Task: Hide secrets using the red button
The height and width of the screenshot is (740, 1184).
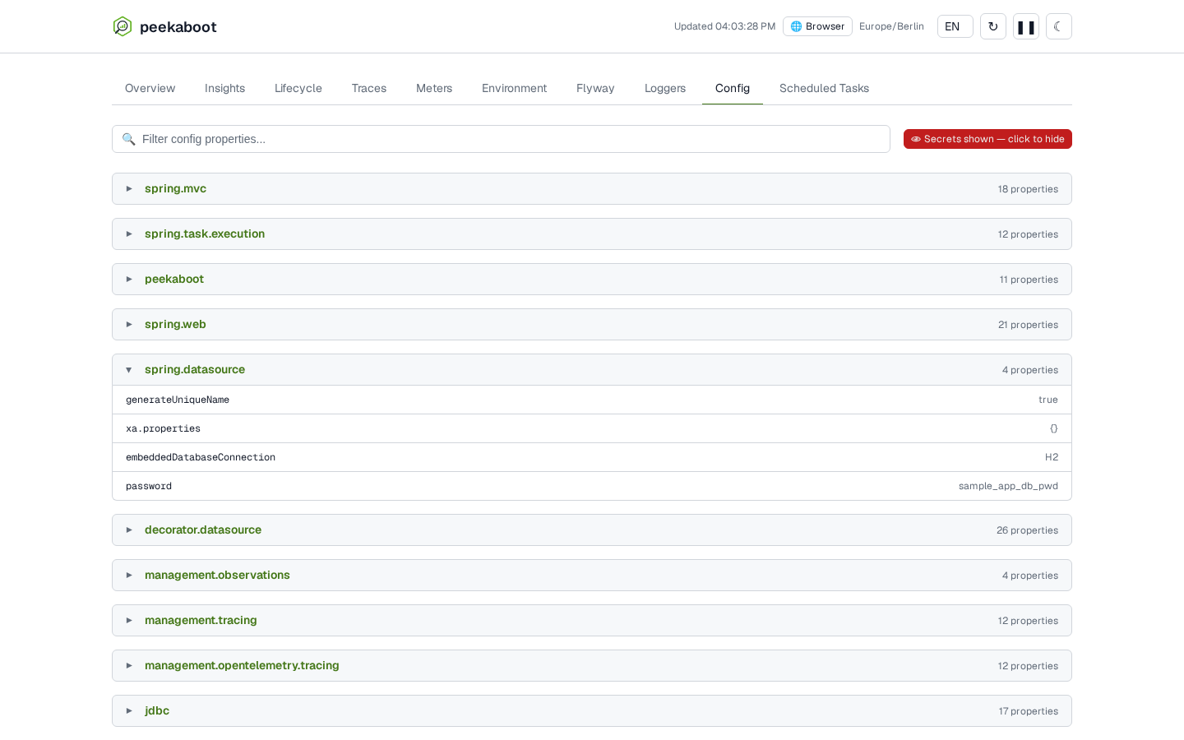Action: (x=987, y=139)
